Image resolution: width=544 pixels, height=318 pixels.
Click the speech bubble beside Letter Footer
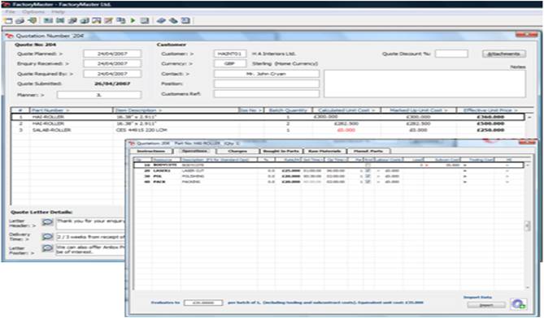coord(47,248)
